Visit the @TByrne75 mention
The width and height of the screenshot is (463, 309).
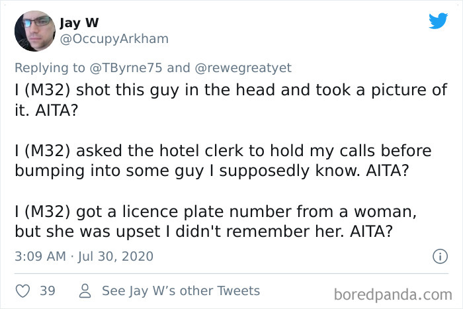(x=126, y=67)
